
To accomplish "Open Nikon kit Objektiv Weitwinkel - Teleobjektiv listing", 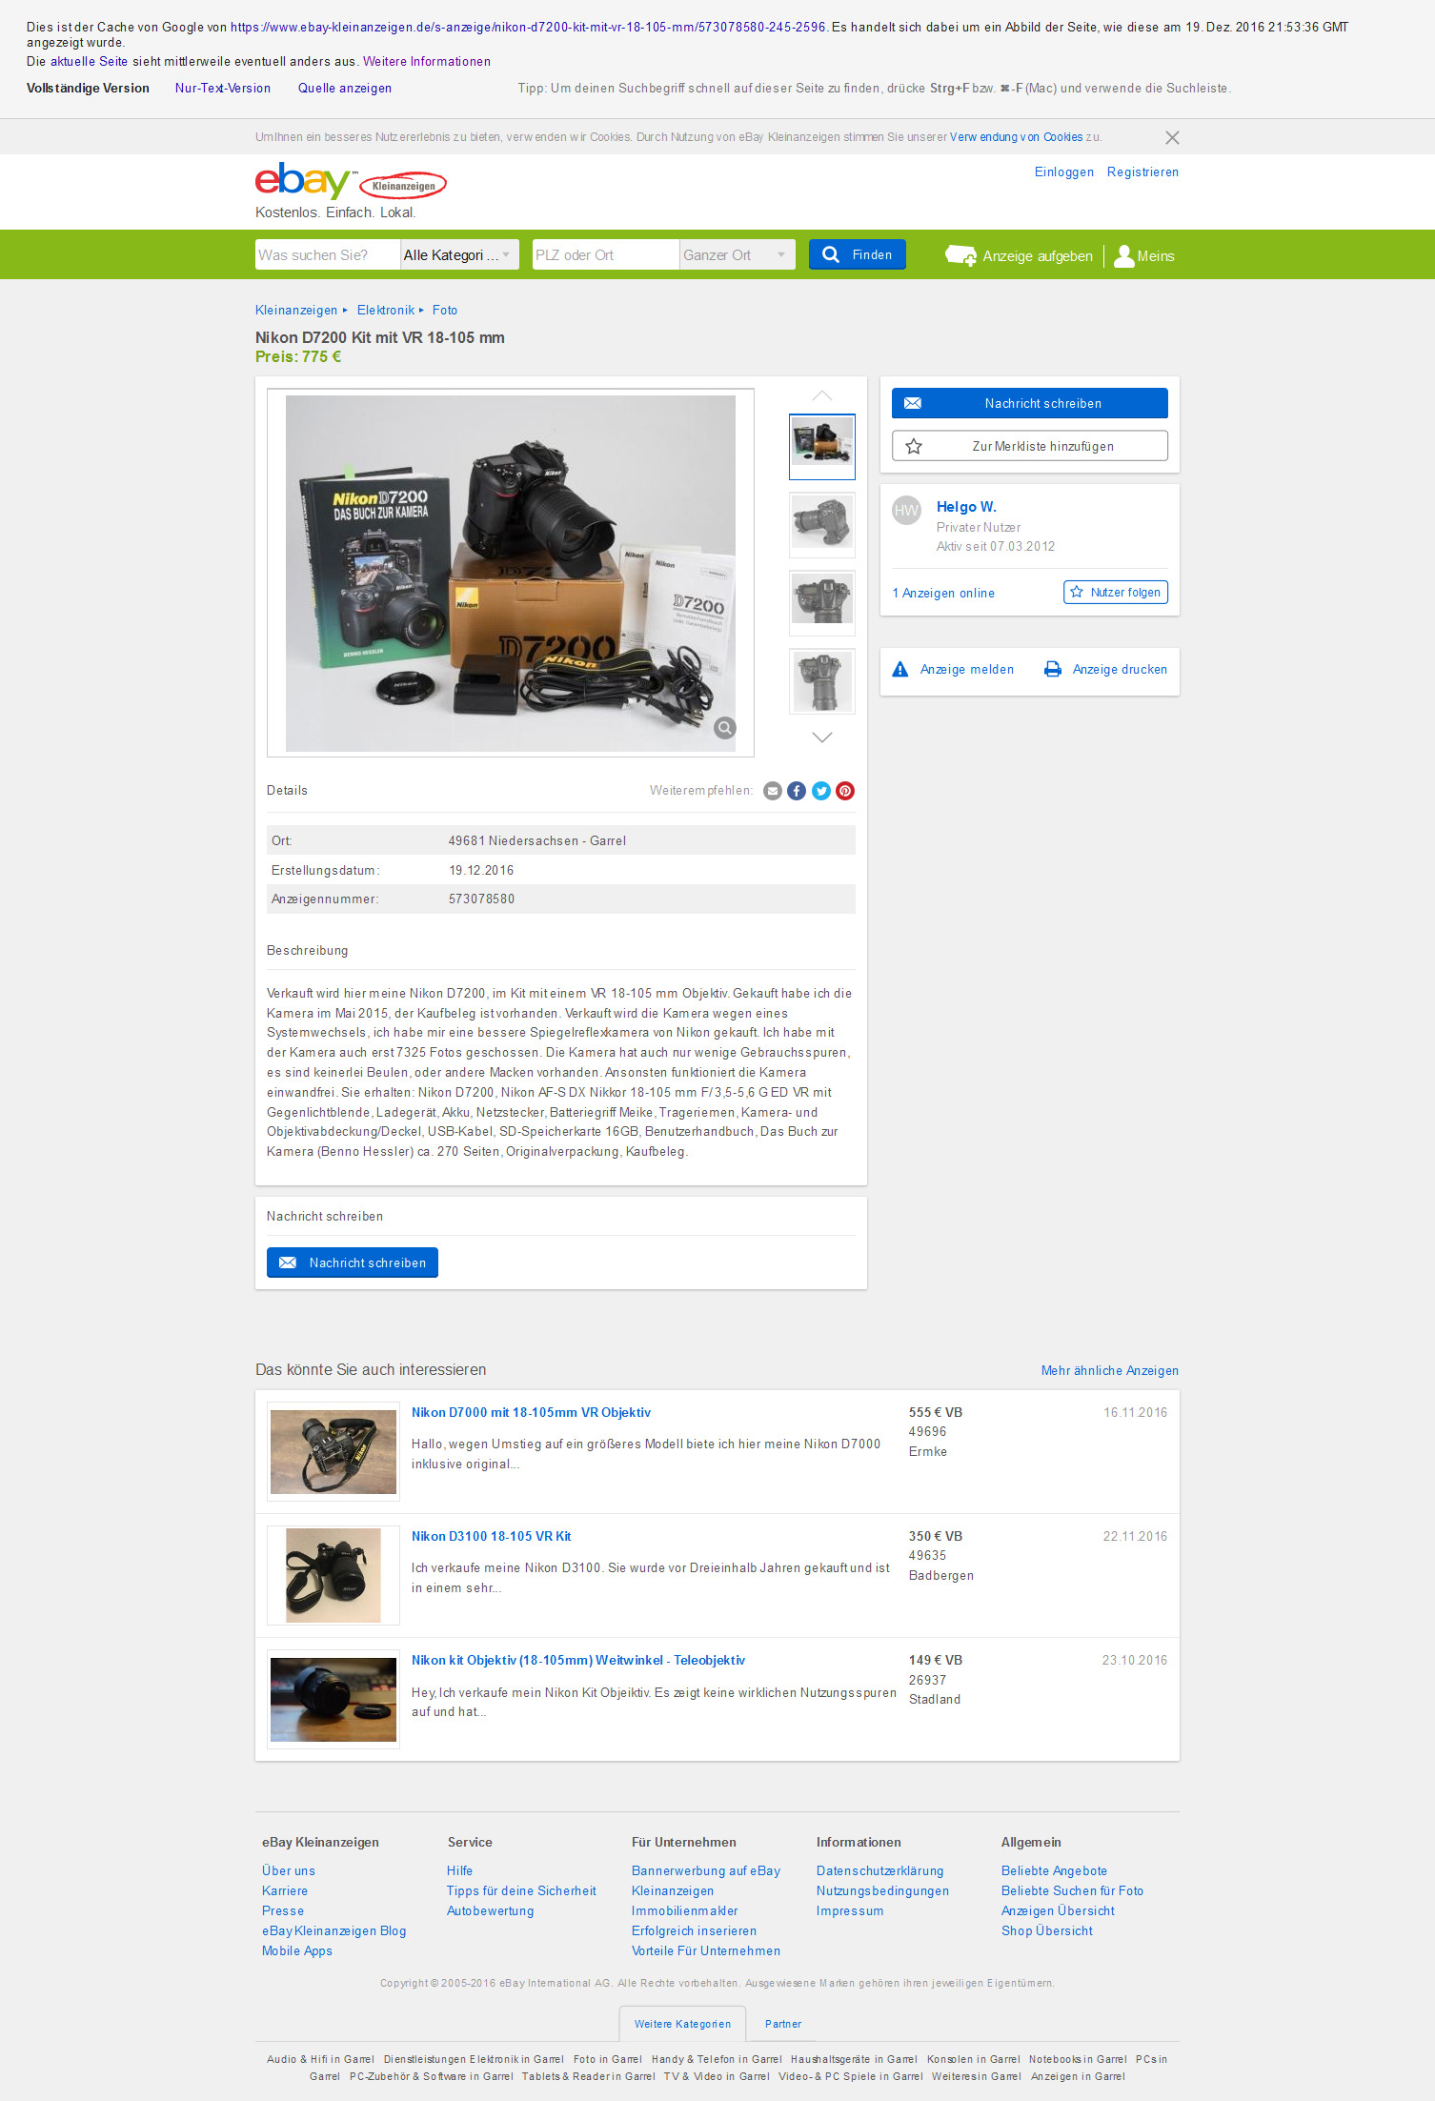I will tap(578, 1660).
